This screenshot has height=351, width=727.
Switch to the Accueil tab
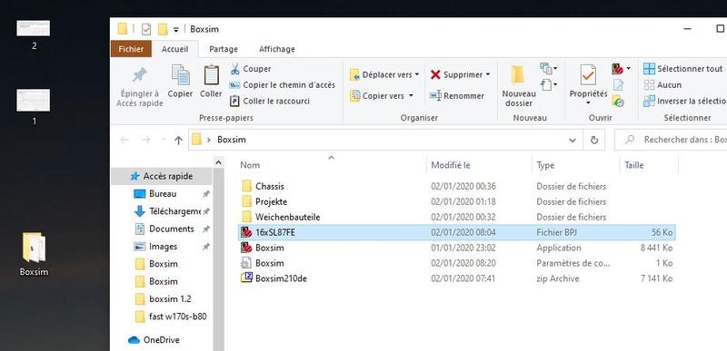[x=174, y=49]
